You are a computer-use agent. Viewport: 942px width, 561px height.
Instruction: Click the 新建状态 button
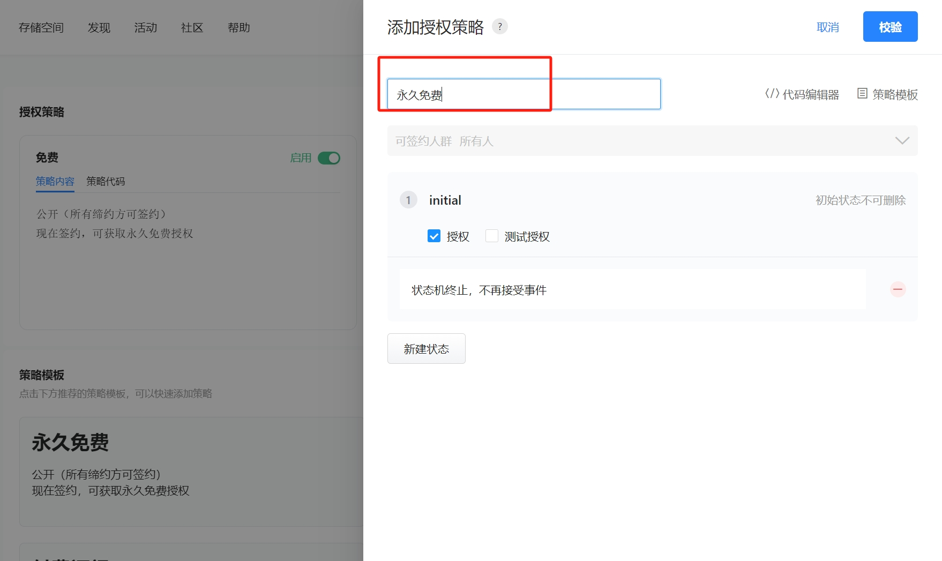pos(427,349)
